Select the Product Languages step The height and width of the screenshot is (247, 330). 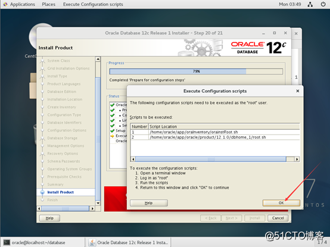point(64,84)
